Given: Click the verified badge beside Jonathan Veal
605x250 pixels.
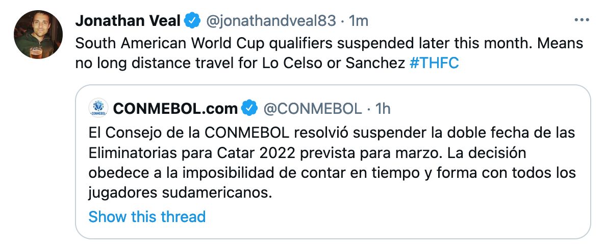Looking at the screenshot, I should click(192, 21).
